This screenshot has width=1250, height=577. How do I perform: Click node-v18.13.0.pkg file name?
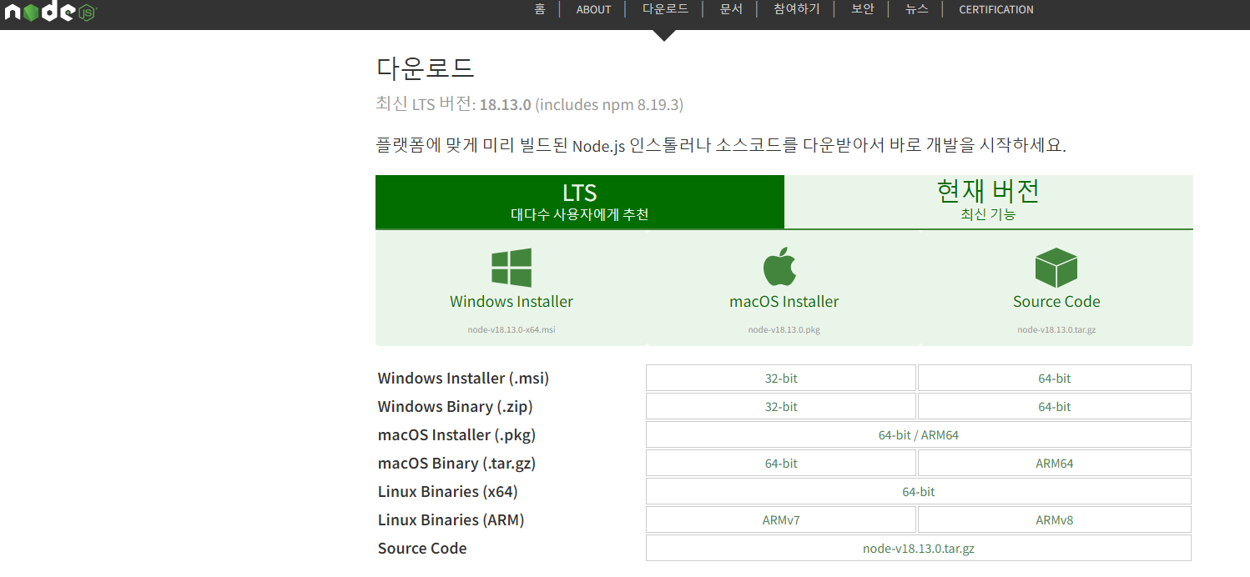(784, 329)
